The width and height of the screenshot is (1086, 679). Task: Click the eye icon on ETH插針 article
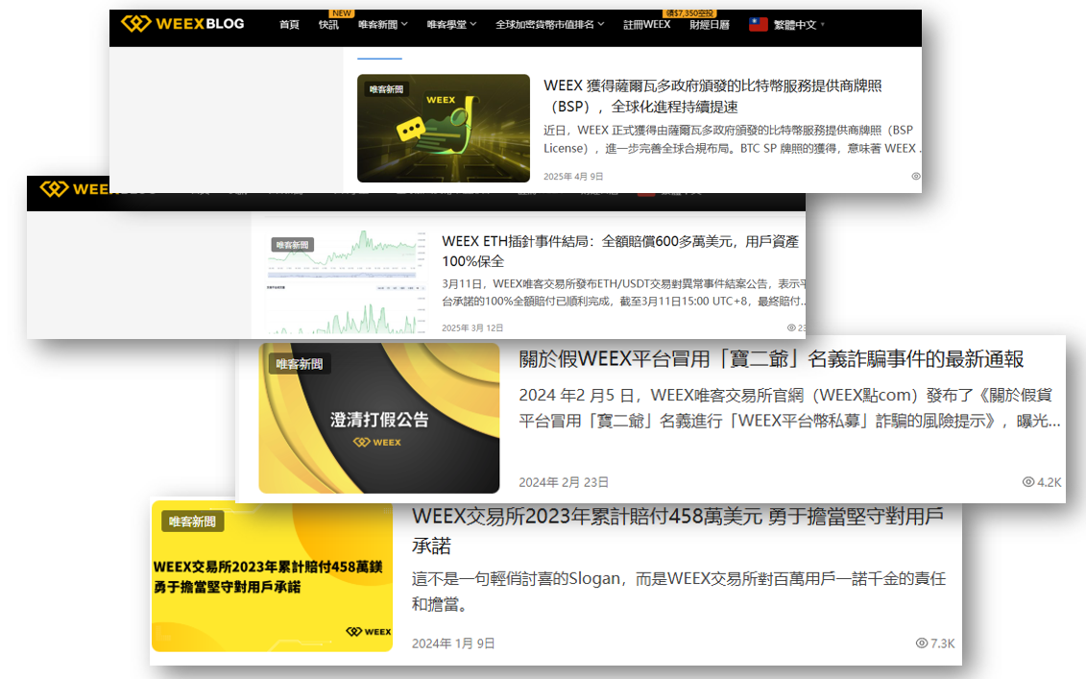tap(791, 327)
